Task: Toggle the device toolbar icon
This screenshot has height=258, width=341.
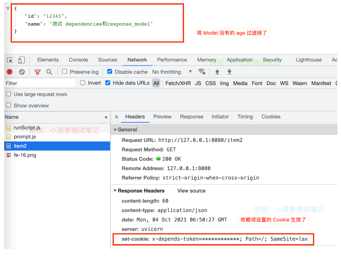Action: pyautogui.click(x=21, y=60)
